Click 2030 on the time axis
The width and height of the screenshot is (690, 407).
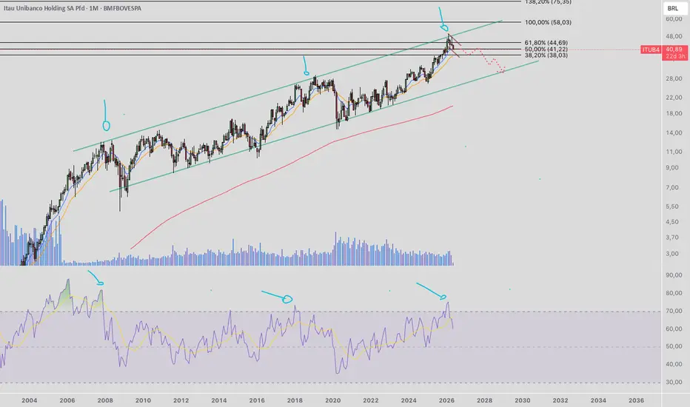pos(523,400)
